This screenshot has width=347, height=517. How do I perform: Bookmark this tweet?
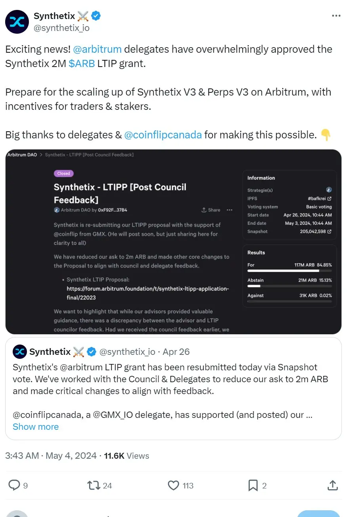coord(253,485)
